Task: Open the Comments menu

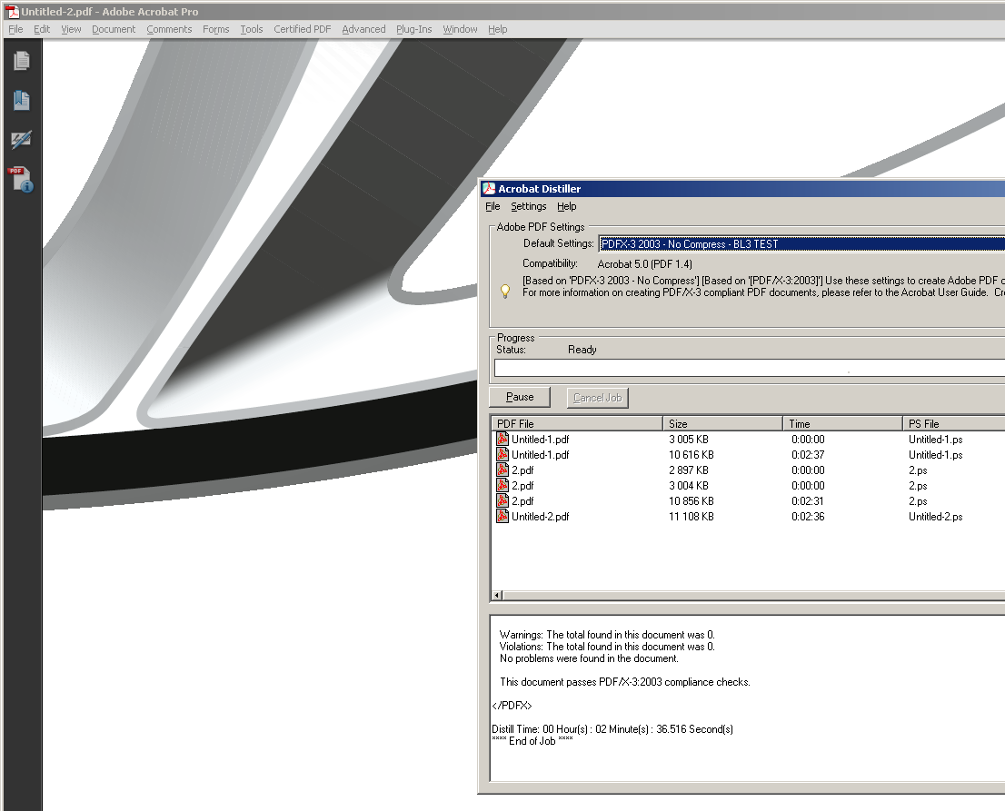Action: tap(169, 29)
